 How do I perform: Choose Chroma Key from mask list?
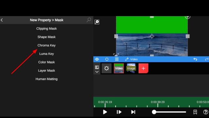pyautogui.click(x=46, y=45)
